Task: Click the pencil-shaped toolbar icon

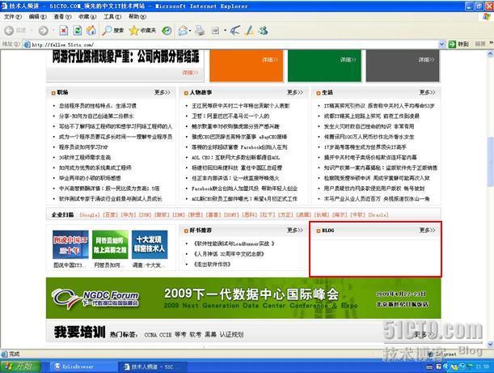Action: 250,31
